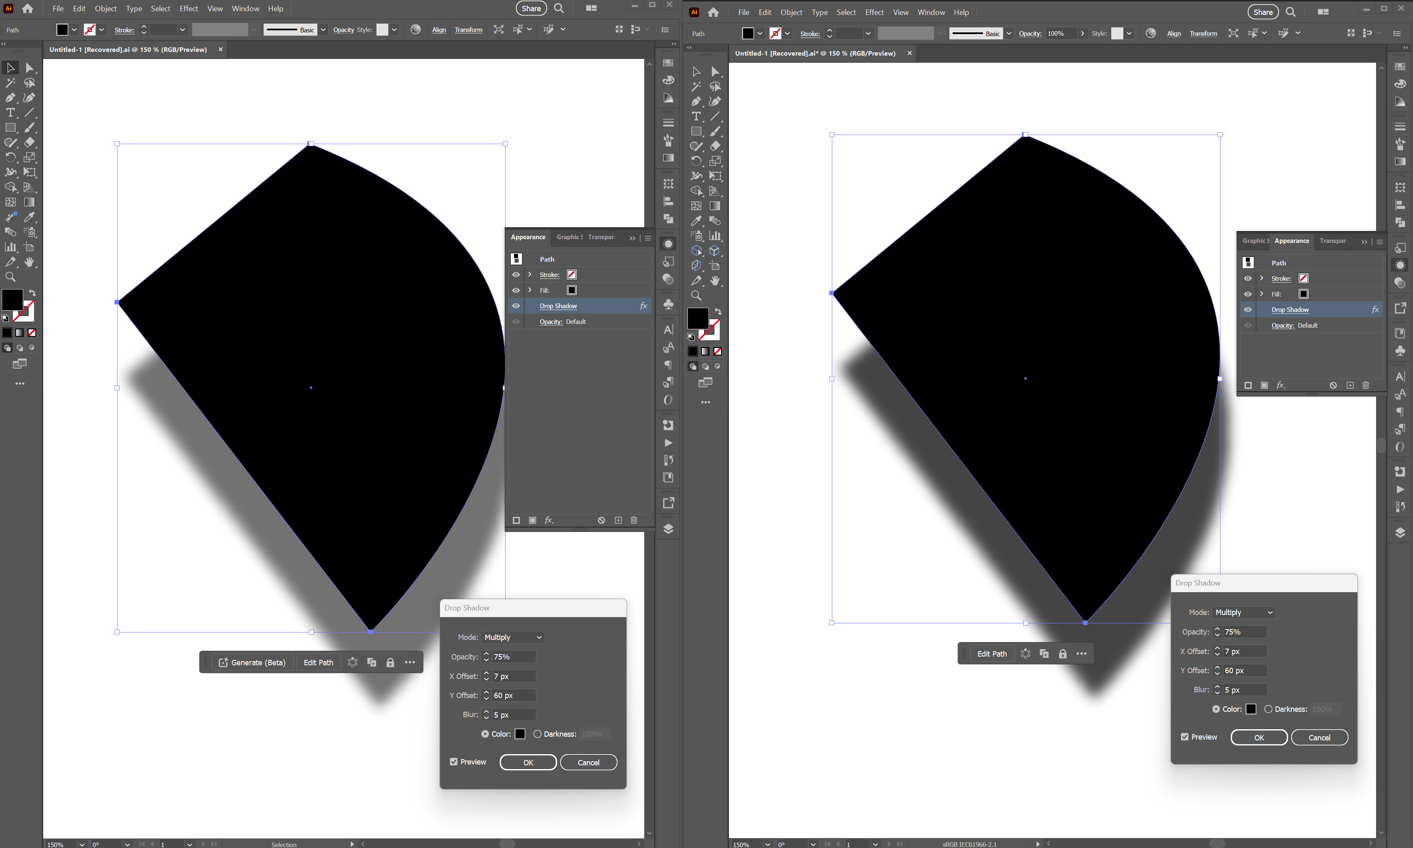Viewport: 1413px width, 848px height.
Task: Select the Type tool in left toolbar
Action: 10,113
